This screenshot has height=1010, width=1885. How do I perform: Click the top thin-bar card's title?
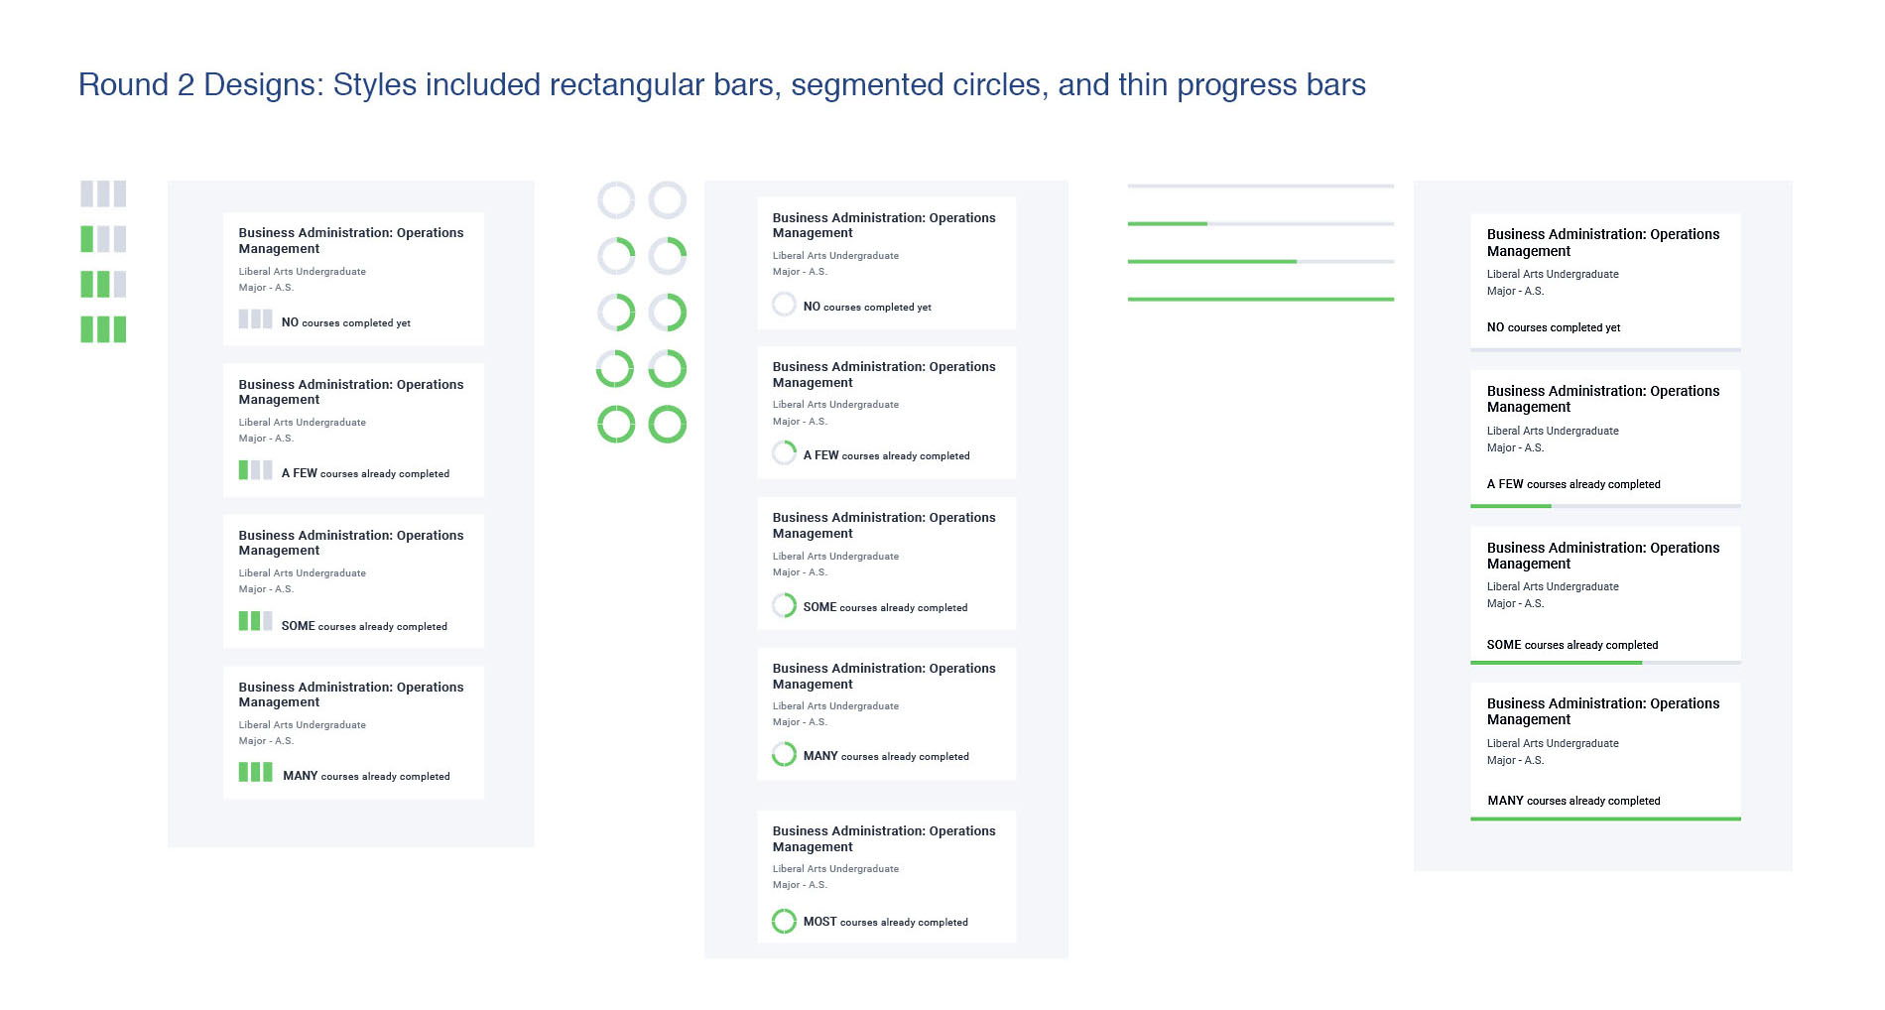tap(1603, 243)
